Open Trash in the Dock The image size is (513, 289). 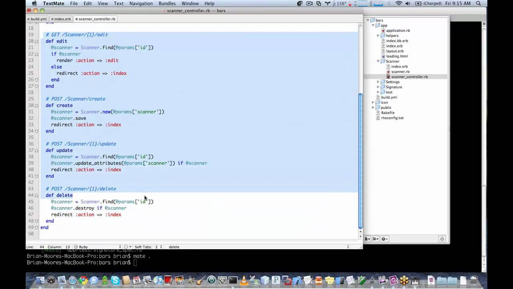474,280
